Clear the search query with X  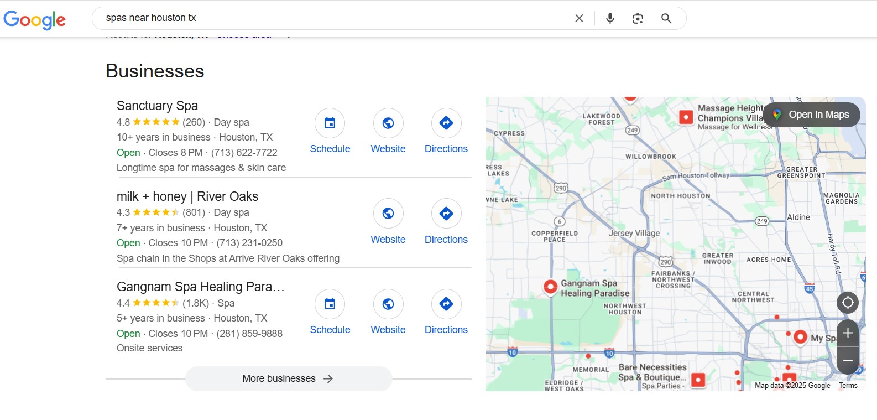(579, 18)
